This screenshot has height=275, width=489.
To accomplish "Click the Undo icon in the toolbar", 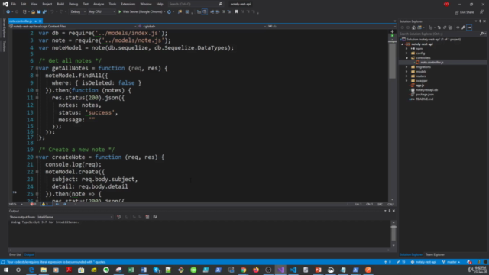I will pos(52,12).
